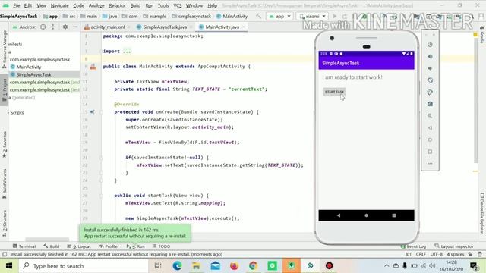This screenshot has width=486, height=273.
Task: Close the MainActivity.java tab
Action: 244,27
